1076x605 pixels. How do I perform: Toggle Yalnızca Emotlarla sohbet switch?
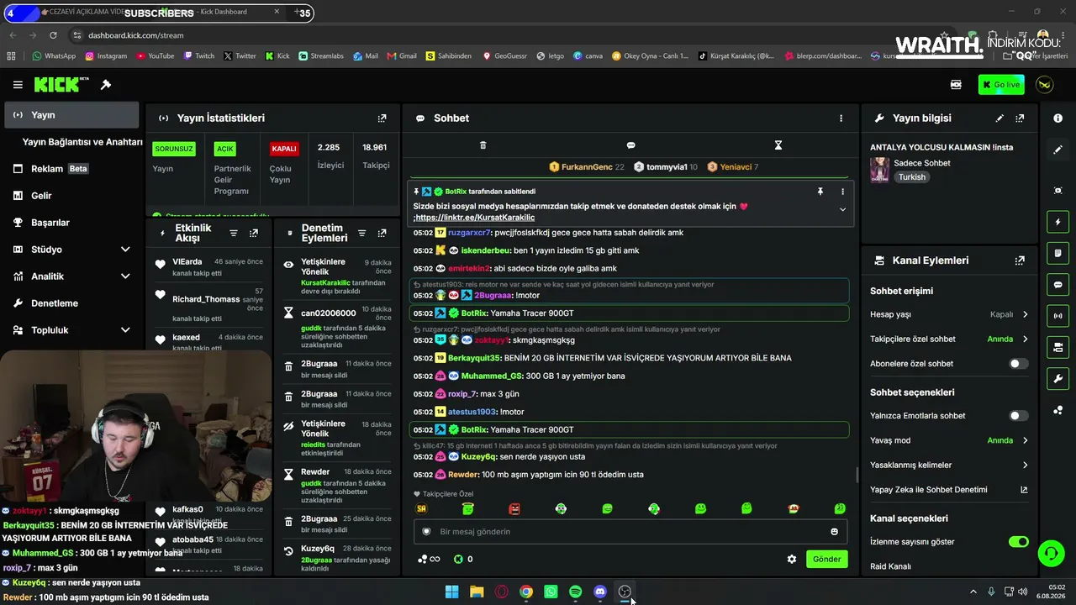[x=1018, y=416]
